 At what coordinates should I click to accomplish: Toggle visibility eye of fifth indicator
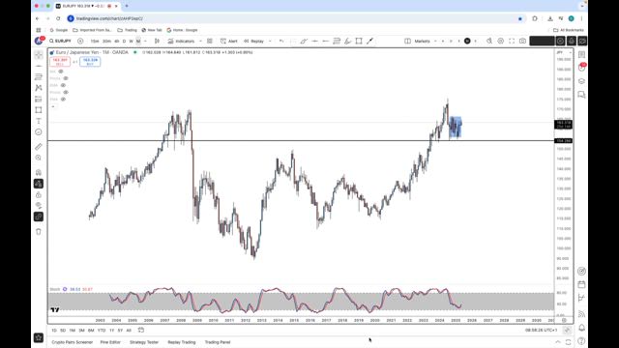click(x=63, y=99)
